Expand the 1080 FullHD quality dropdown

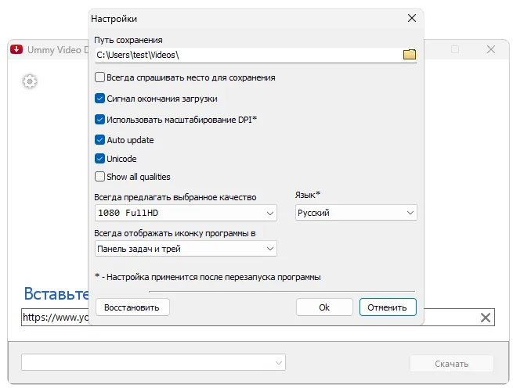click(x=186, y=213)
